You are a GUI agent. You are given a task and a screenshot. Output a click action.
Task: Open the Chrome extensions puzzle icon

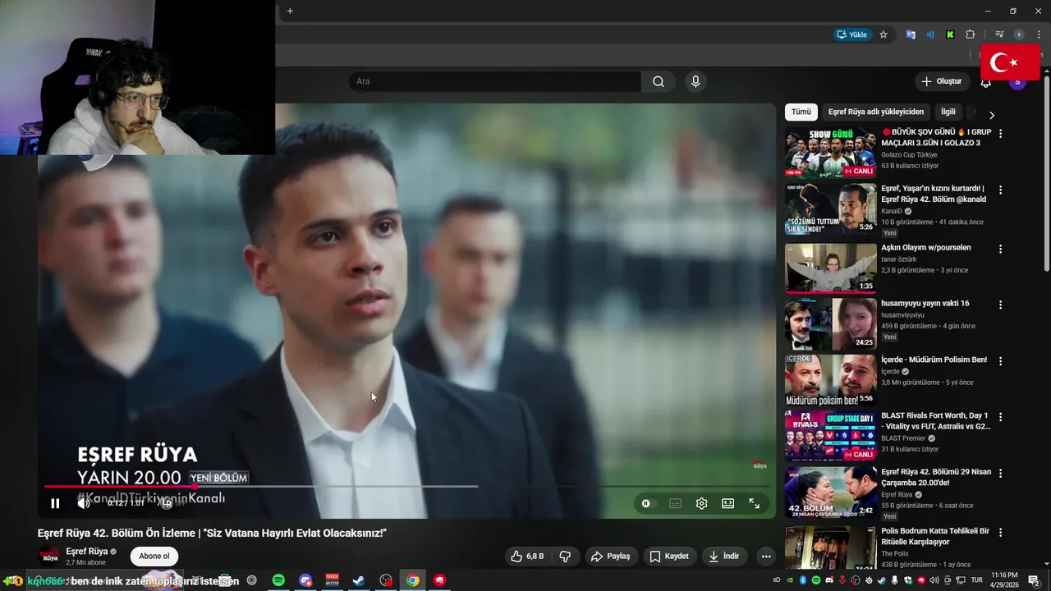click(x=971, y=34)
